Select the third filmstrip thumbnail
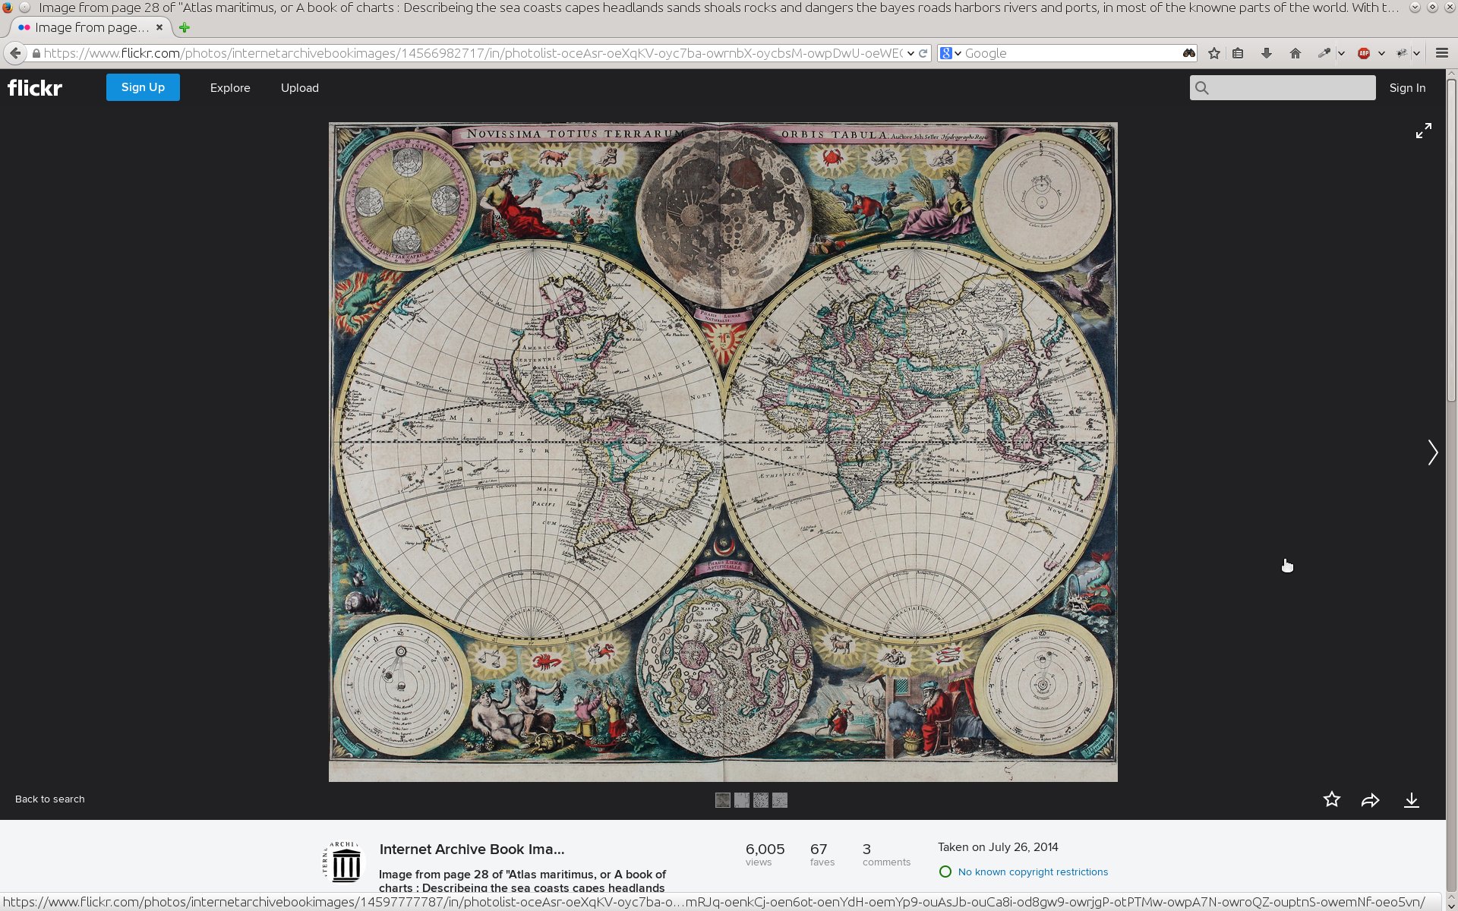This screenshot has height=911, width=1458. pyautogui.click(x=761, y=800)
